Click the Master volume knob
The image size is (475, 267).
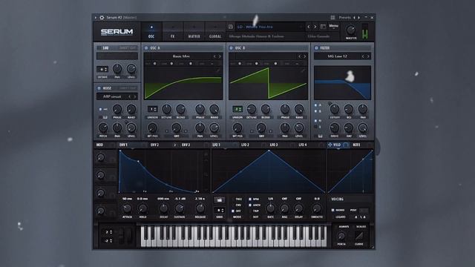pos(351,30)
